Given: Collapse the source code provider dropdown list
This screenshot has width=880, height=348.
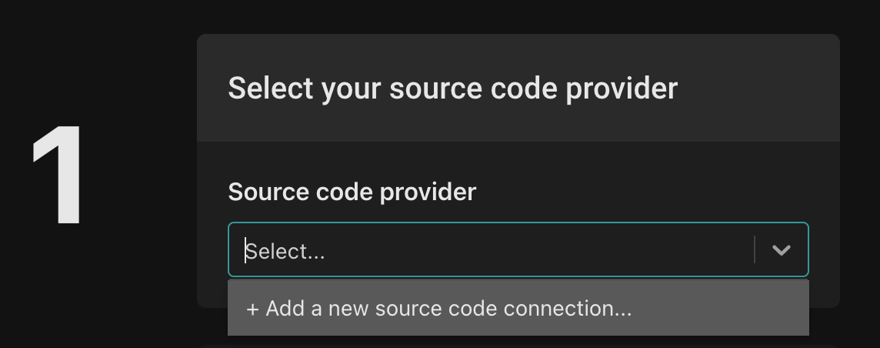Looking at the screenshot, I should (781, 250).
